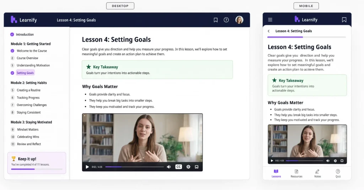Mute the desktop video volume

(x=169, y=167)
